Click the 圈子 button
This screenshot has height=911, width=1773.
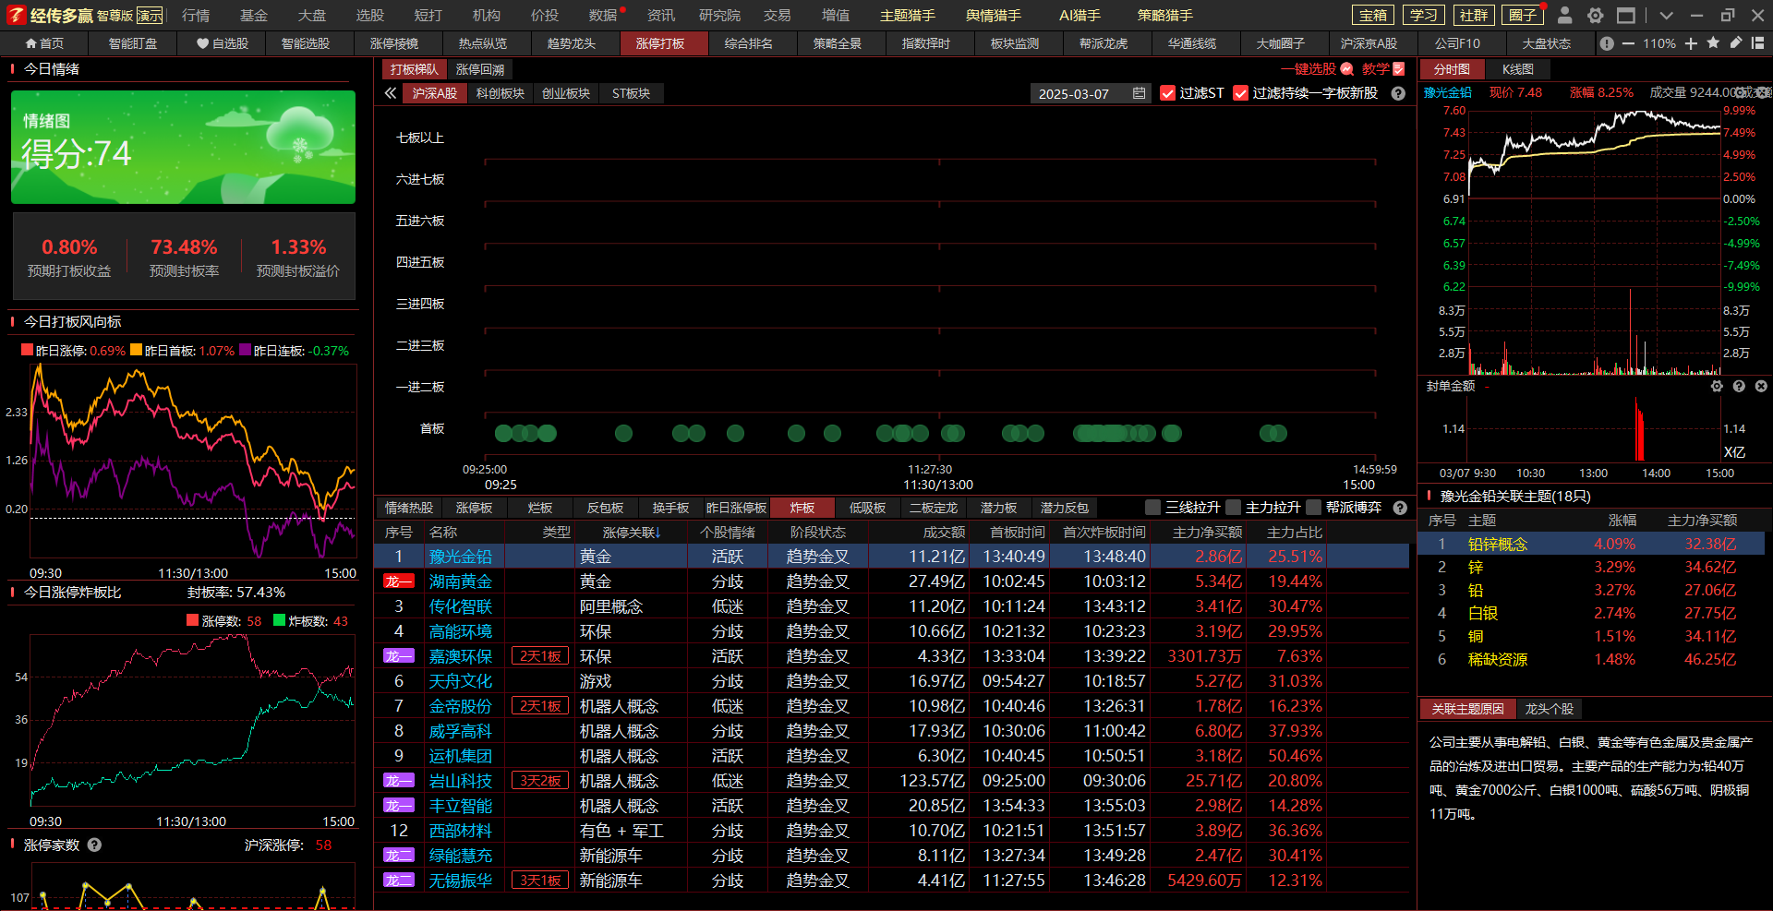(x=1523, y=15)
